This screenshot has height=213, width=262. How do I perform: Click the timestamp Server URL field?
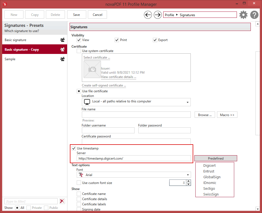click(x=134, y=158)
